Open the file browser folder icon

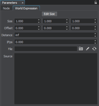click(81, 49)
